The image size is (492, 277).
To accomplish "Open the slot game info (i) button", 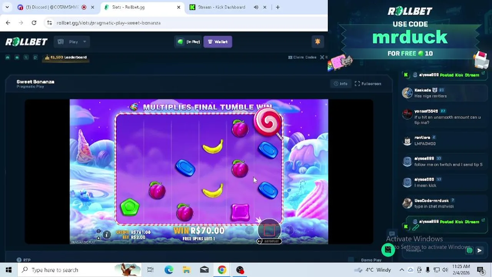I will point(106,234).
